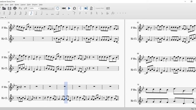Screen dimensions: 196x110
Task: Apply a tie to the note
Action: coord(74,13)
